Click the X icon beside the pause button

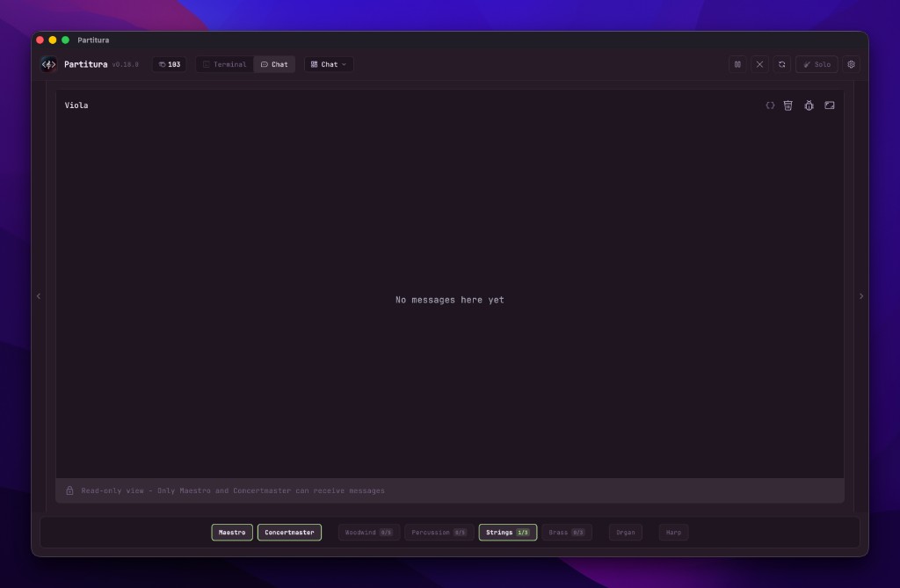[x=759, y=64]
